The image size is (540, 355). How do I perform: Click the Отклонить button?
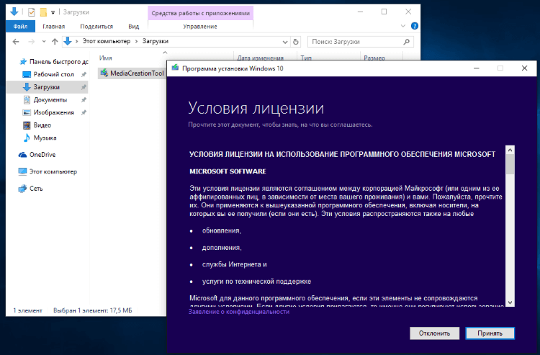point(434,333)
